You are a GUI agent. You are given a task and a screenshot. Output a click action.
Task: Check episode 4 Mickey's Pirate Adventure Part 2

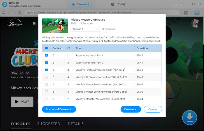point(46,77)
